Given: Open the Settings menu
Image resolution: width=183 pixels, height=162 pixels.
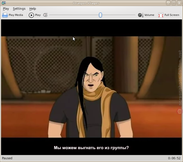Looking at the screenshot, I should pyautogui.click(x=19, y=9).
